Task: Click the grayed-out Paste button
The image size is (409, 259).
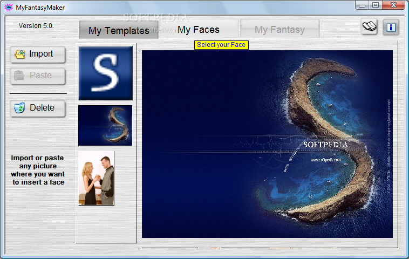Action: (38, 76)
